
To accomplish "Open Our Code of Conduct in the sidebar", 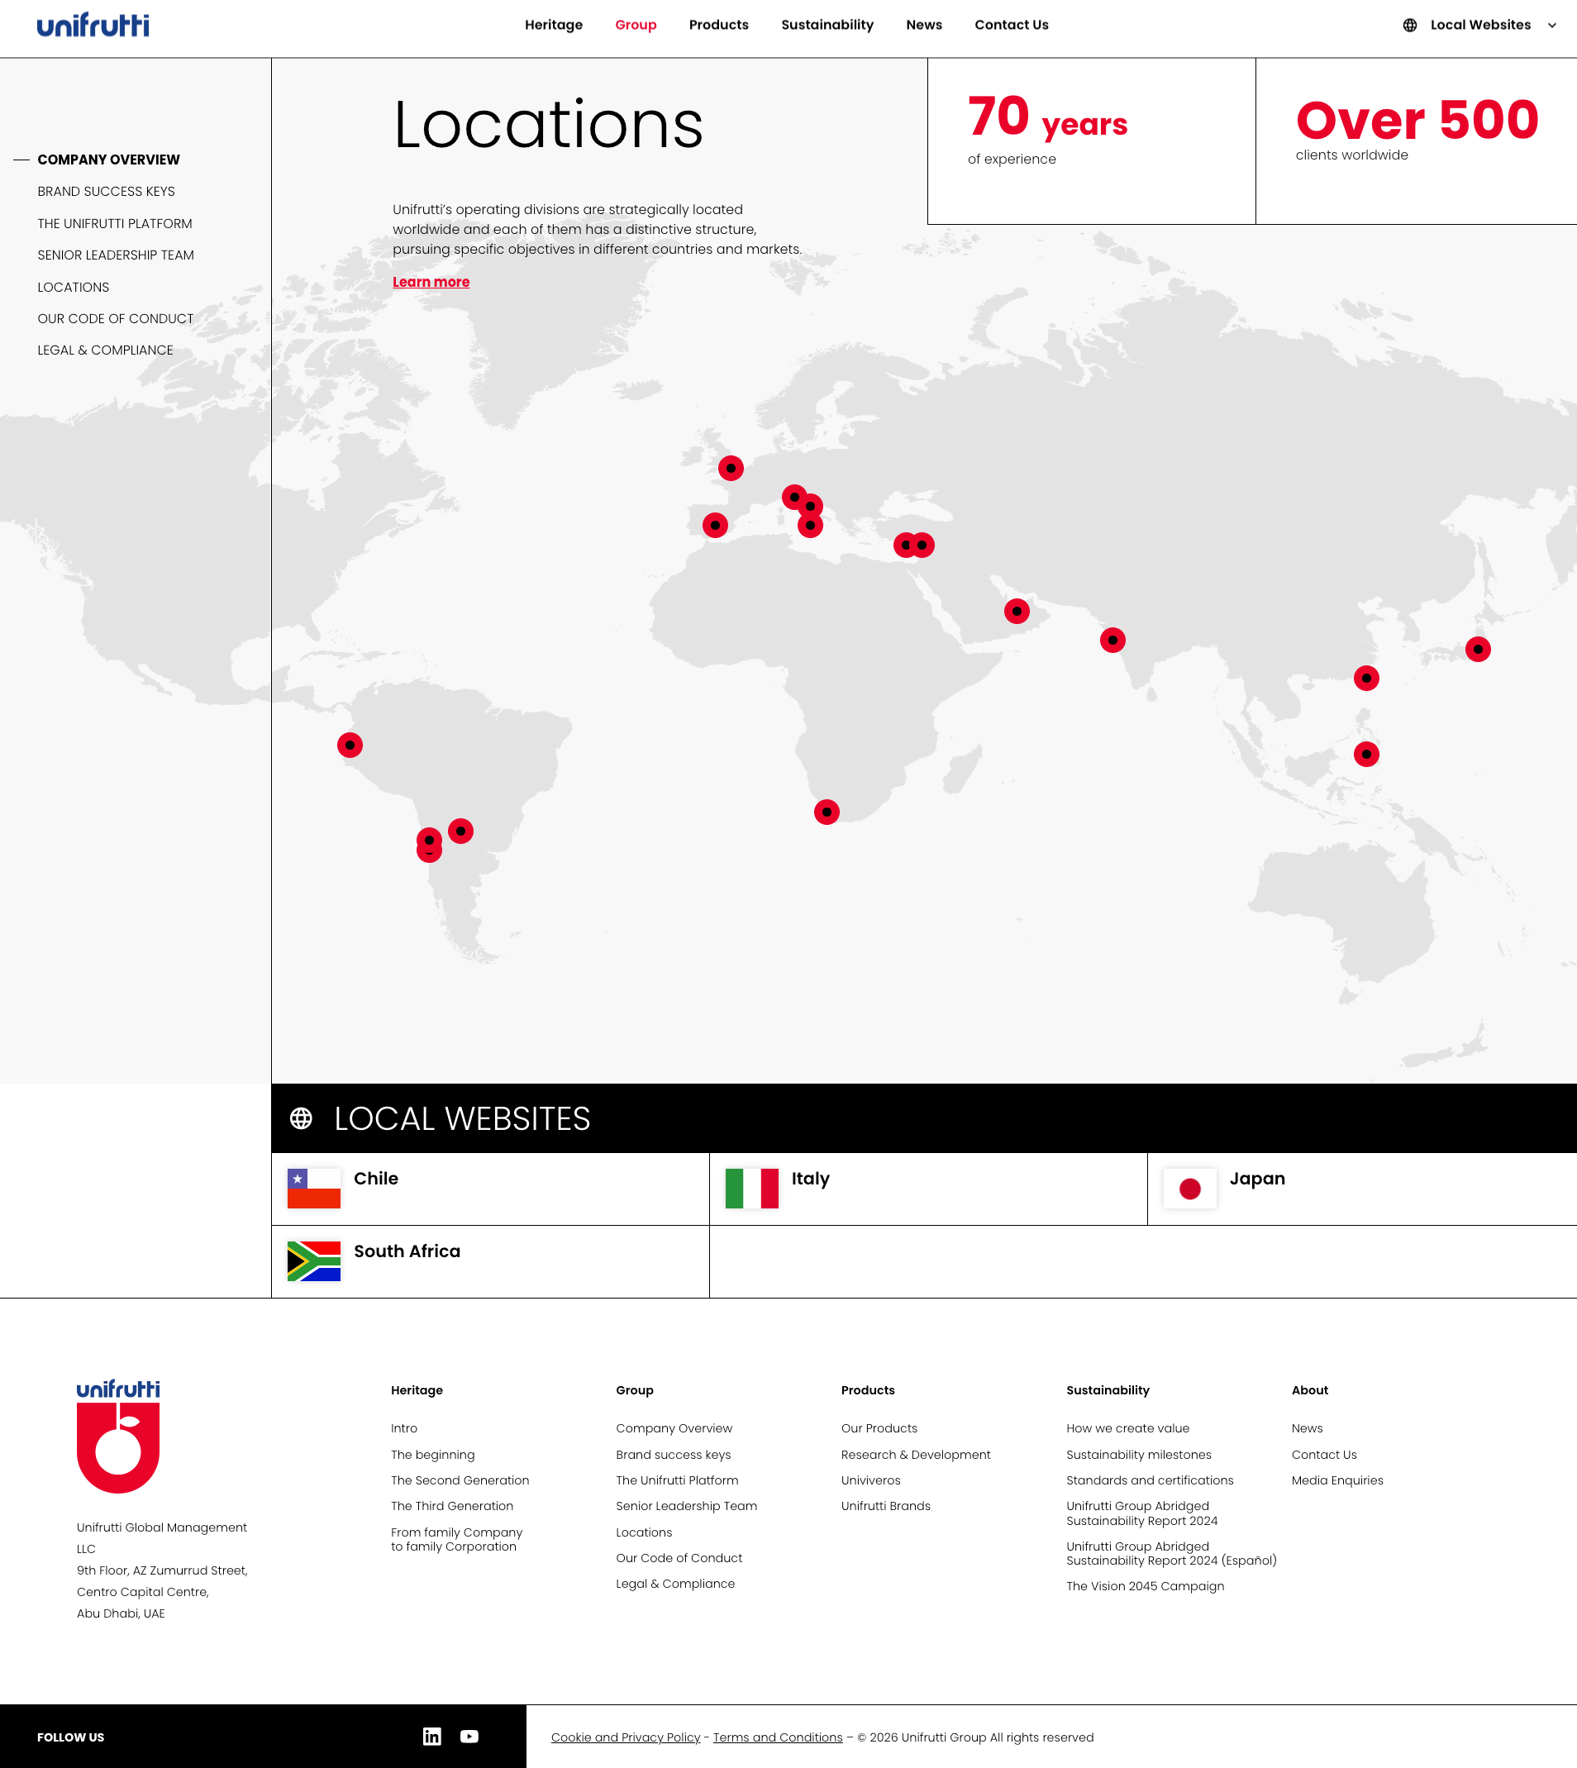I will click(115, 319).
